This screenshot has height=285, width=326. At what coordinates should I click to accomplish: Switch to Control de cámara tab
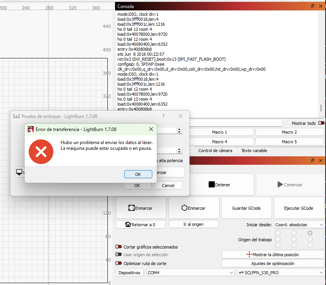pyautogui.click(x=215, y=151)
